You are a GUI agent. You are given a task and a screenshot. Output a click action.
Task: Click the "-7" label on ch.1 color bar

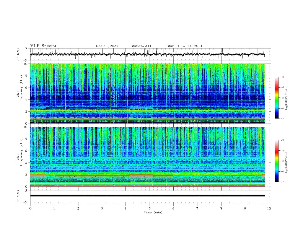pos(282,119)
